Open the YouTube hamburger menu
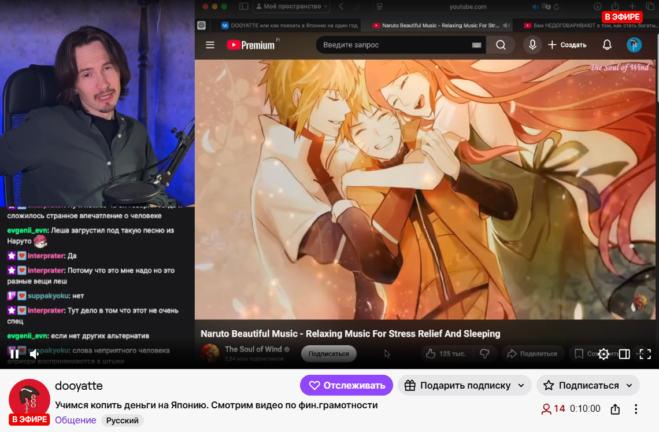 tap(210, 45)
